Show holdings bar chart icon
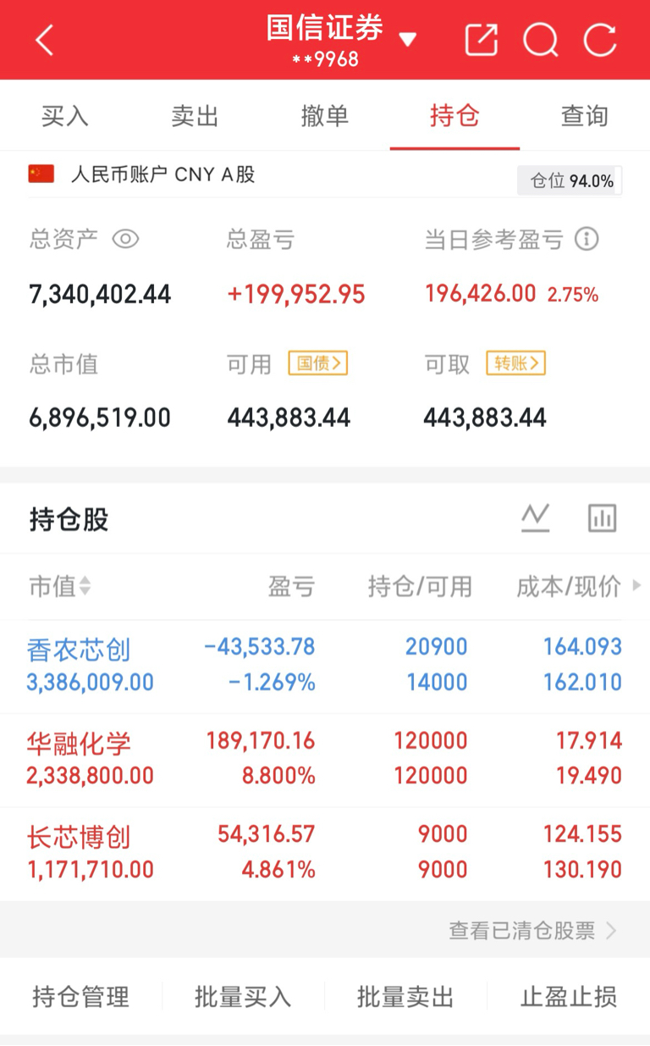The width and height of the screenshot is (650, 1046). [603, 517]
